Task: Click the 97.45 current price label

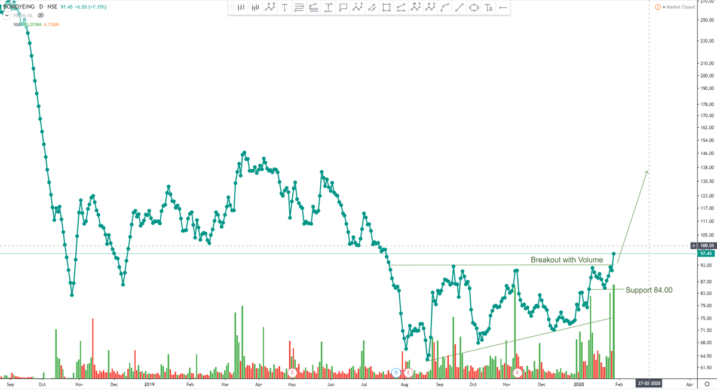Action: 706,253
